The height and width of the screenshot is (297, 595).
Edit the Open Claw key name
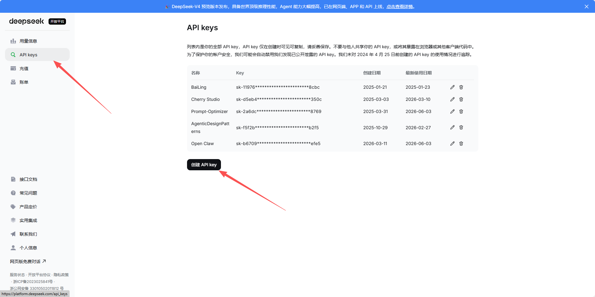point(452,144)
